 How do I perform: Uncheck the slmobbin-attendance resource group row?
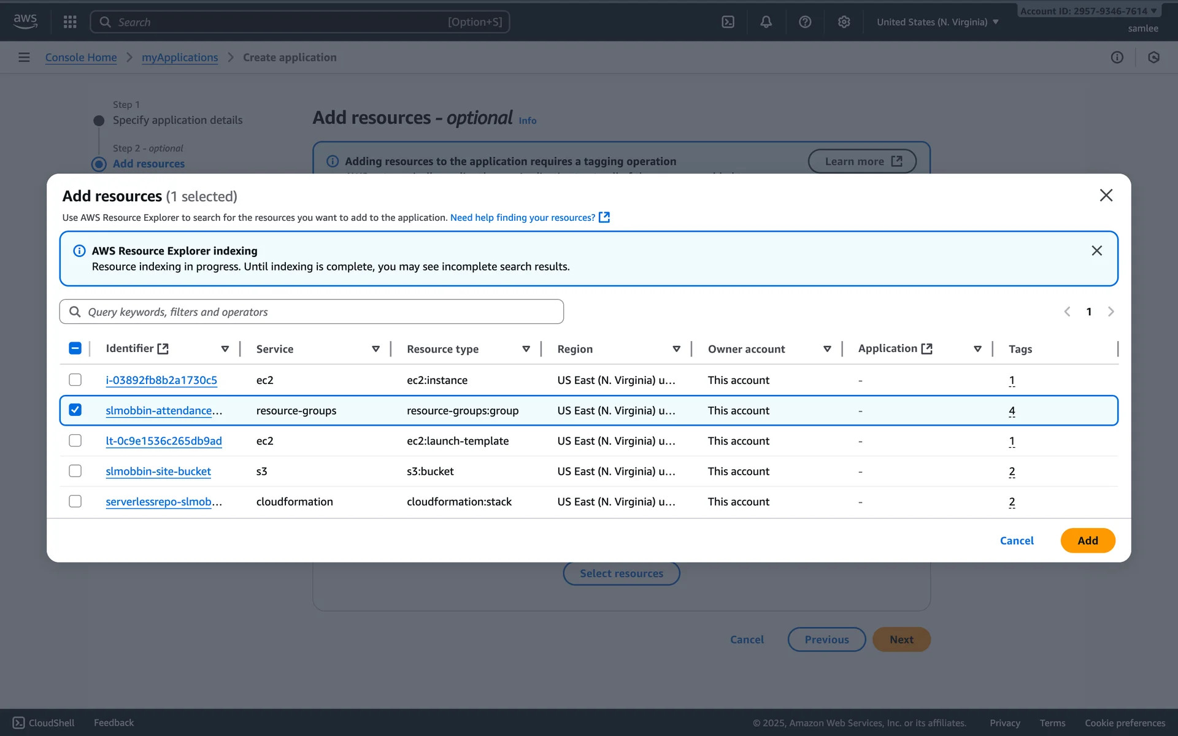click(75, 410)
